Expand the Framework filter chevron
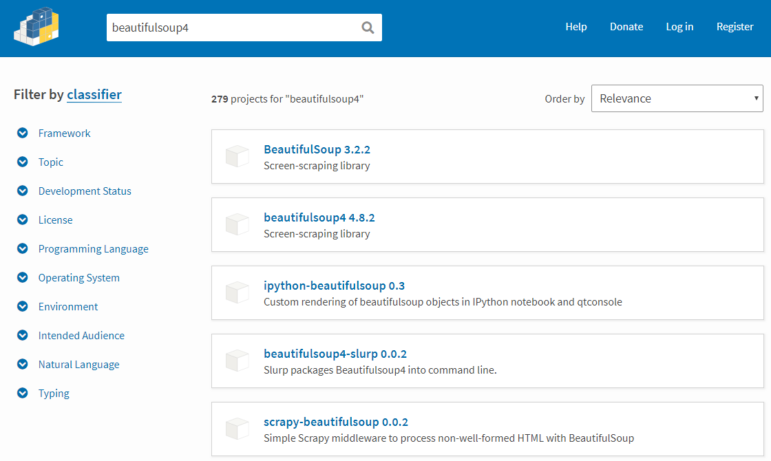This screenshot has height=461, width=771. click(x=23, y=133)
